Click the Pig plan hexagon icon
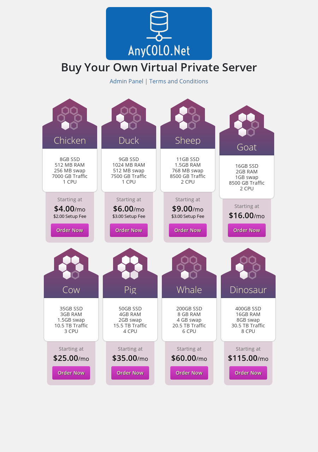Image resolution: width=318 pixels, height=452 pixels. (130, 267)
